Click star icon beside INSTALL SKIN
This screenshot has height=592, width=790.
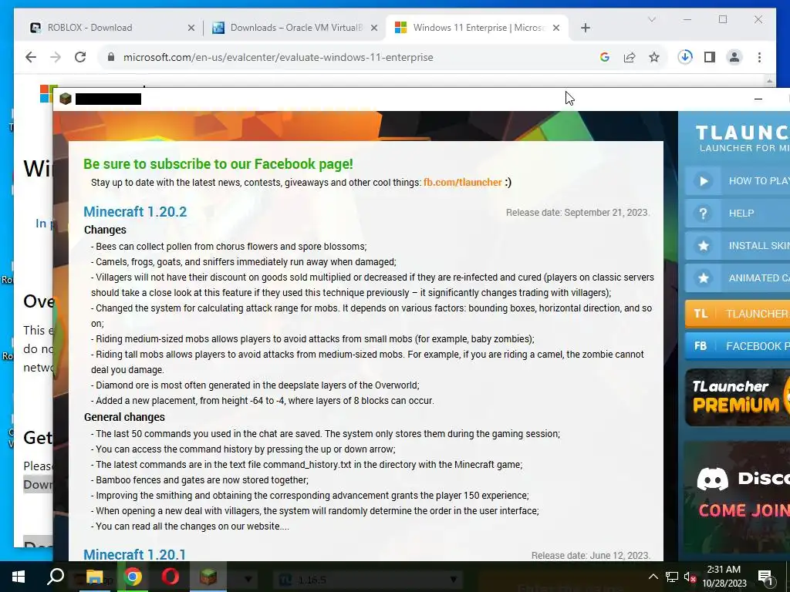[704, 245]
